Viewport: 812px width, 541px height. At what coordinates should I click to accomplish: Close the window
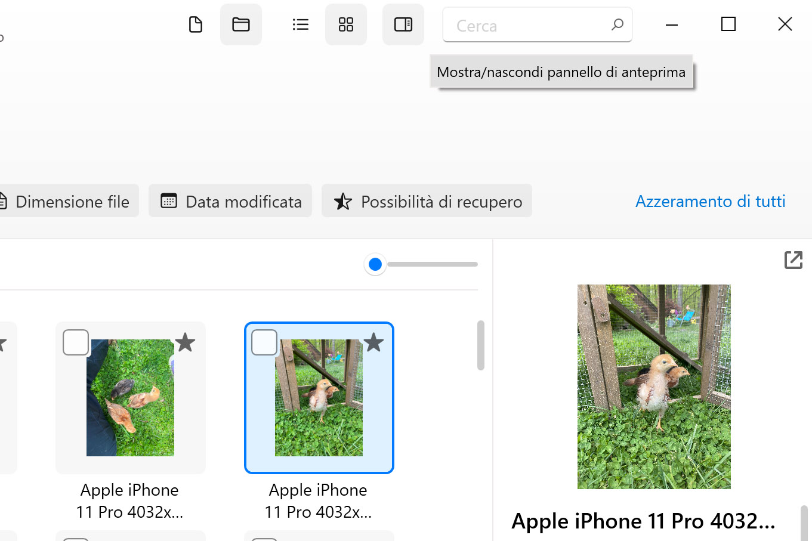[785, 24]
